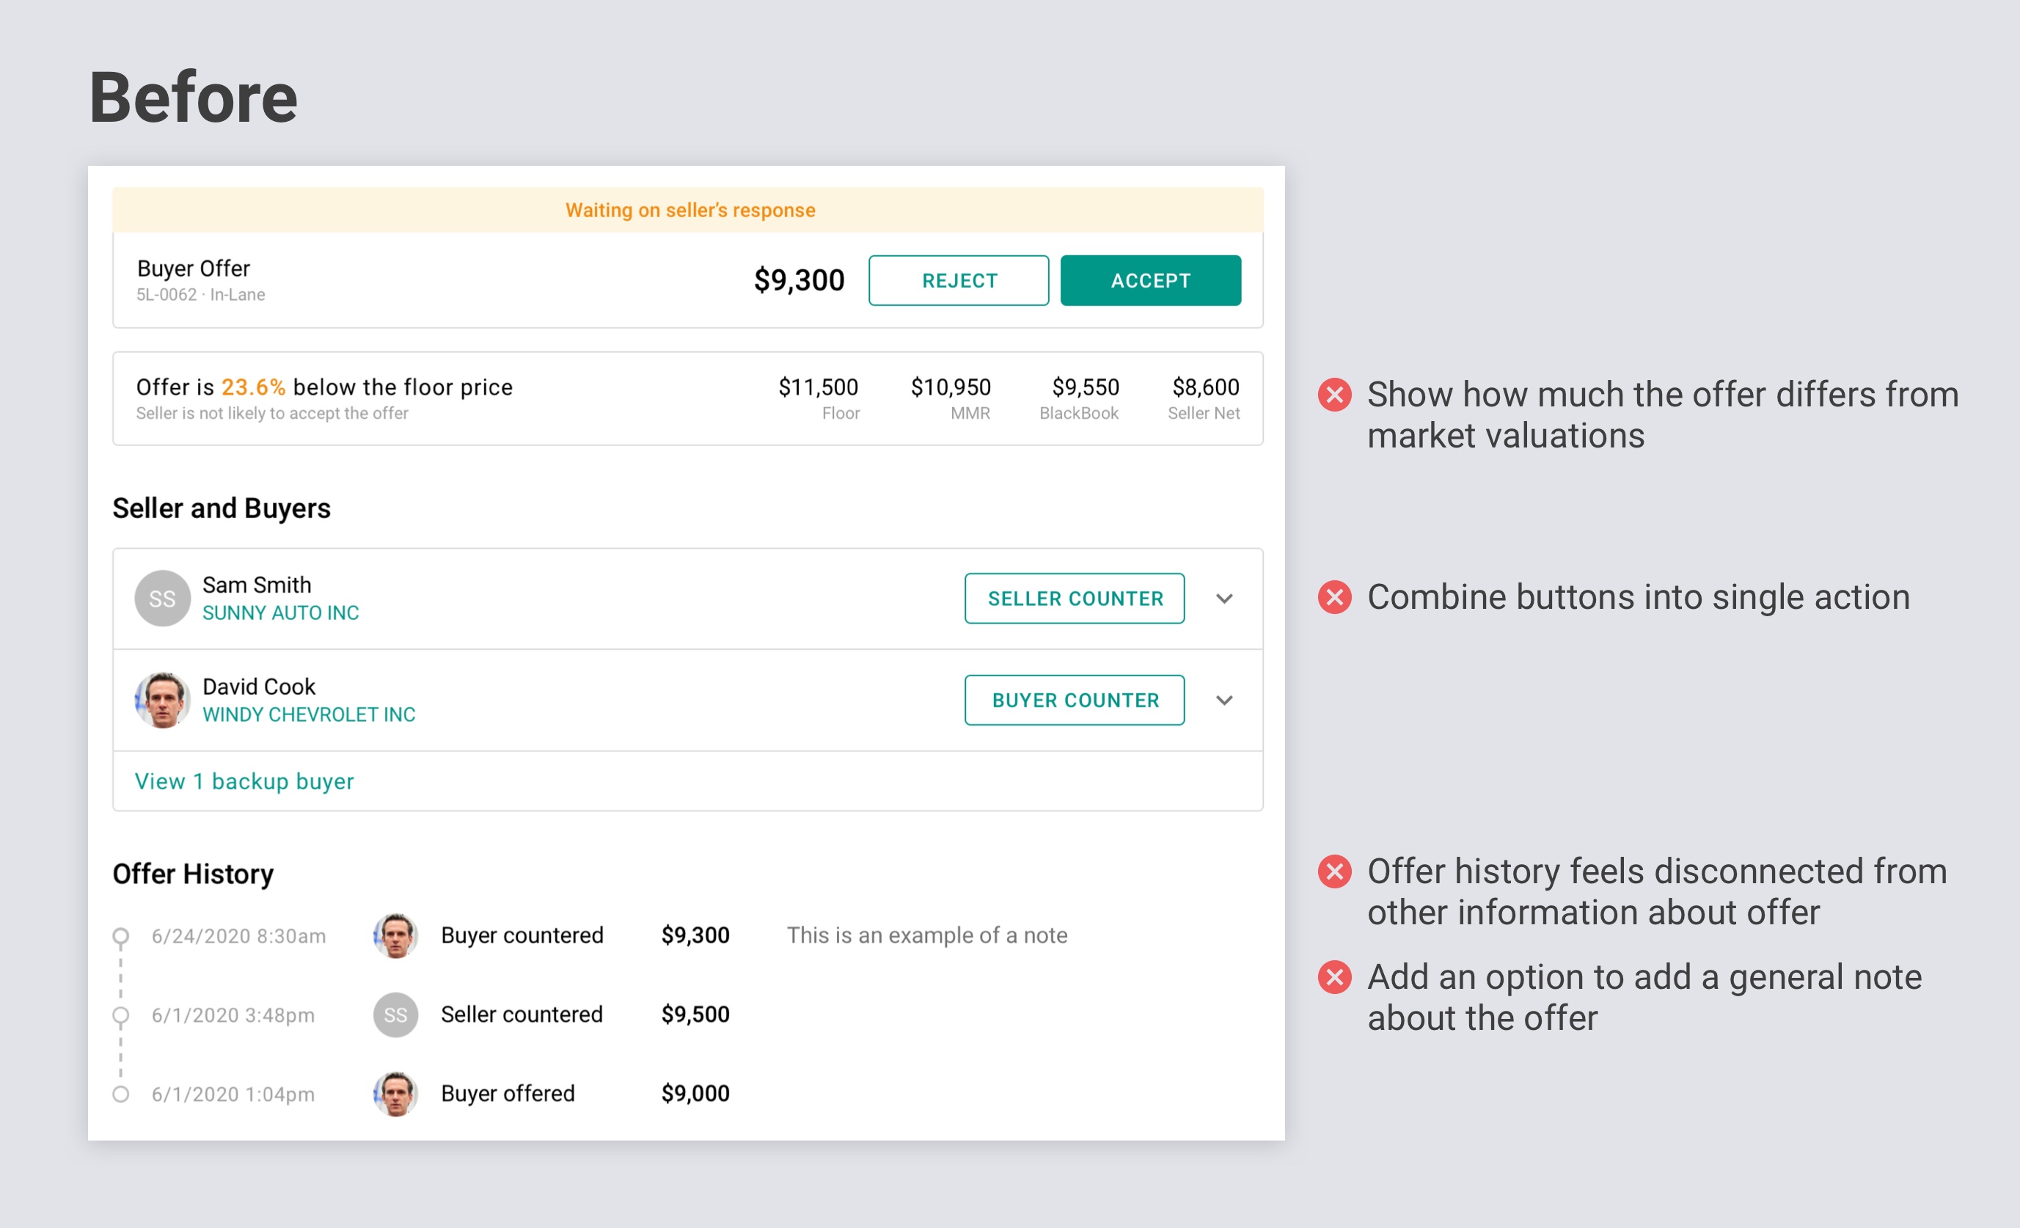
Task: Click the REJECT button for buyer offer
Action: click(x=956, y=280)
